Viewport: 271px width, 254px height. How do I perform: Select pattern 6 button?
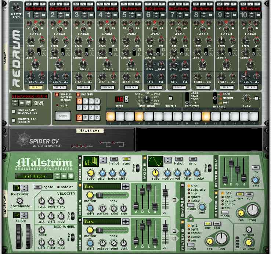coord(86,107)
